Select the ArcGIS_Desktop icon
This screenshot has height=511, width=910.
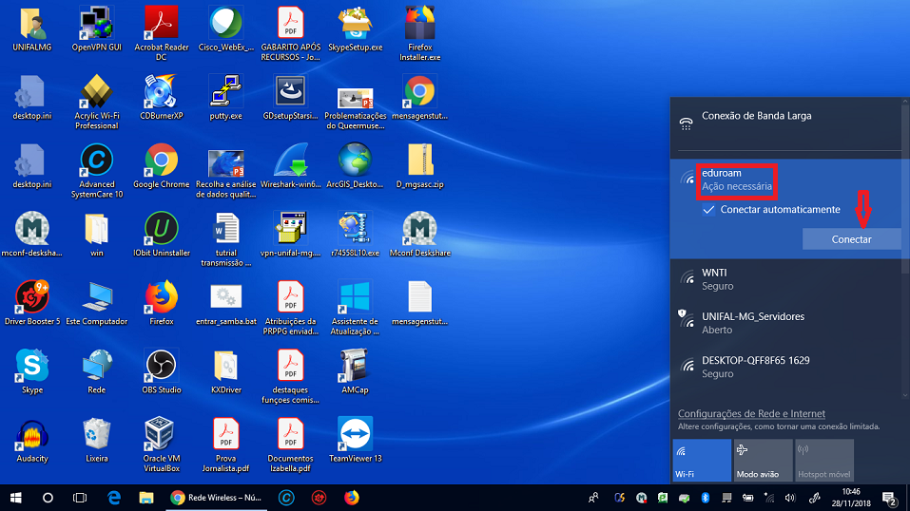coord(356,166)
